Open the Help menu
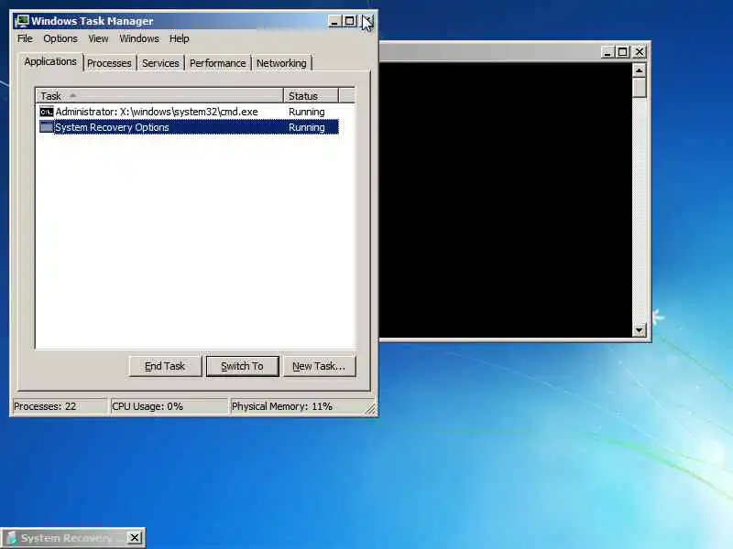 coord(179,38)
